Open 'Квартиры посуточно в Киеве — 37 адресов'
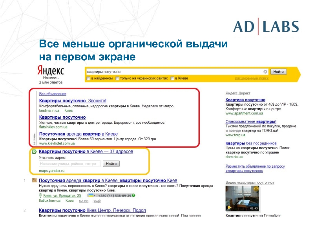This screenshot has width=314, height=235. click(x=86, y=152)
